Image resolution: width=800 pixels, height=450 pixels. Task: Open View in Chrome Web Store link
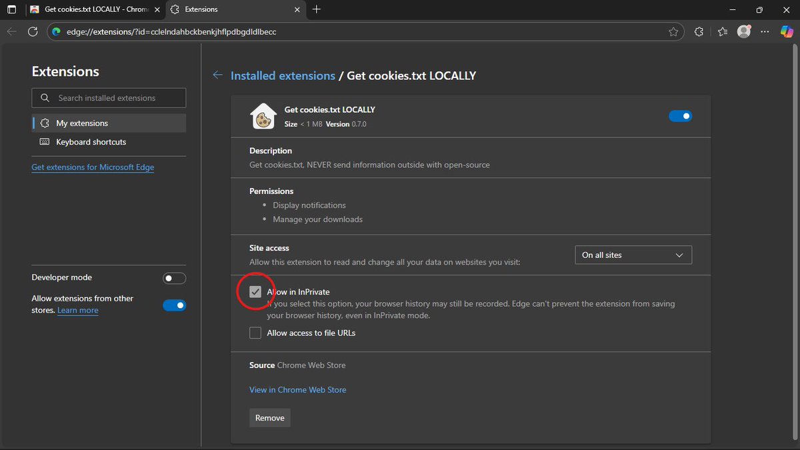click(298, 389)
